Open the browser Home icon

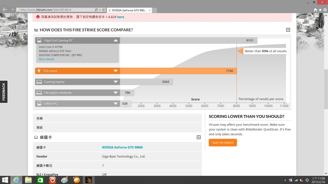[x=315, y=10]
